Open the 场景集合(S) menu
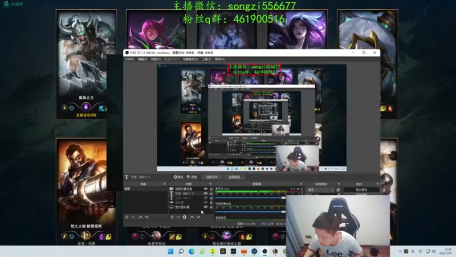Image resolution: width=456 pixels, height=257 pixels. click(190, 59)
